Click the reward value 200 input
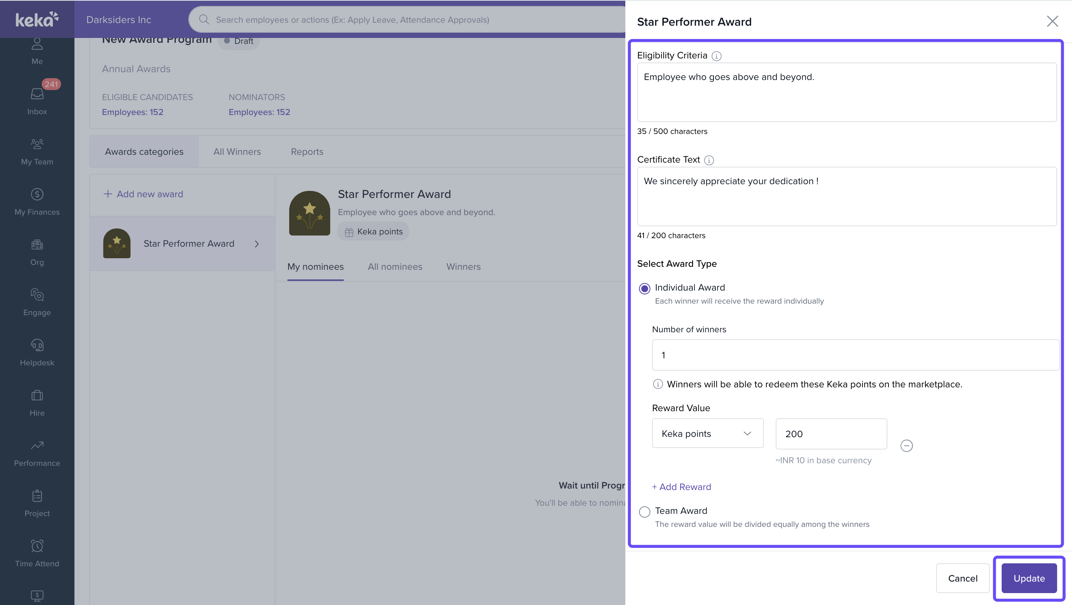 (831, 433)
